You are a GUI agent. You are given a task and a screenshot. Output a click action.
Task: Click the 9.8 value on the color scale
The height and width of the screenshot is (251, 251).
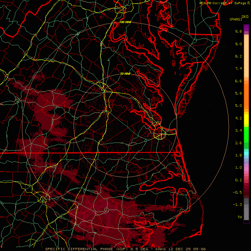tap(238, 31)
